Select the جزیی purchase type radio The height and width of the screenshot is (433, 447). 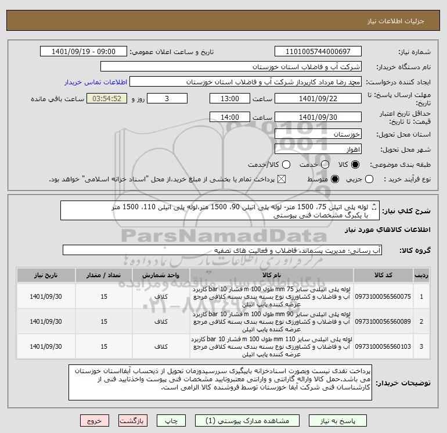coord(369,179)
